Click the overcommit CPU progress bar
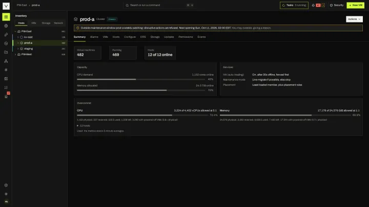The image size is (369, 207). (142, 115)
